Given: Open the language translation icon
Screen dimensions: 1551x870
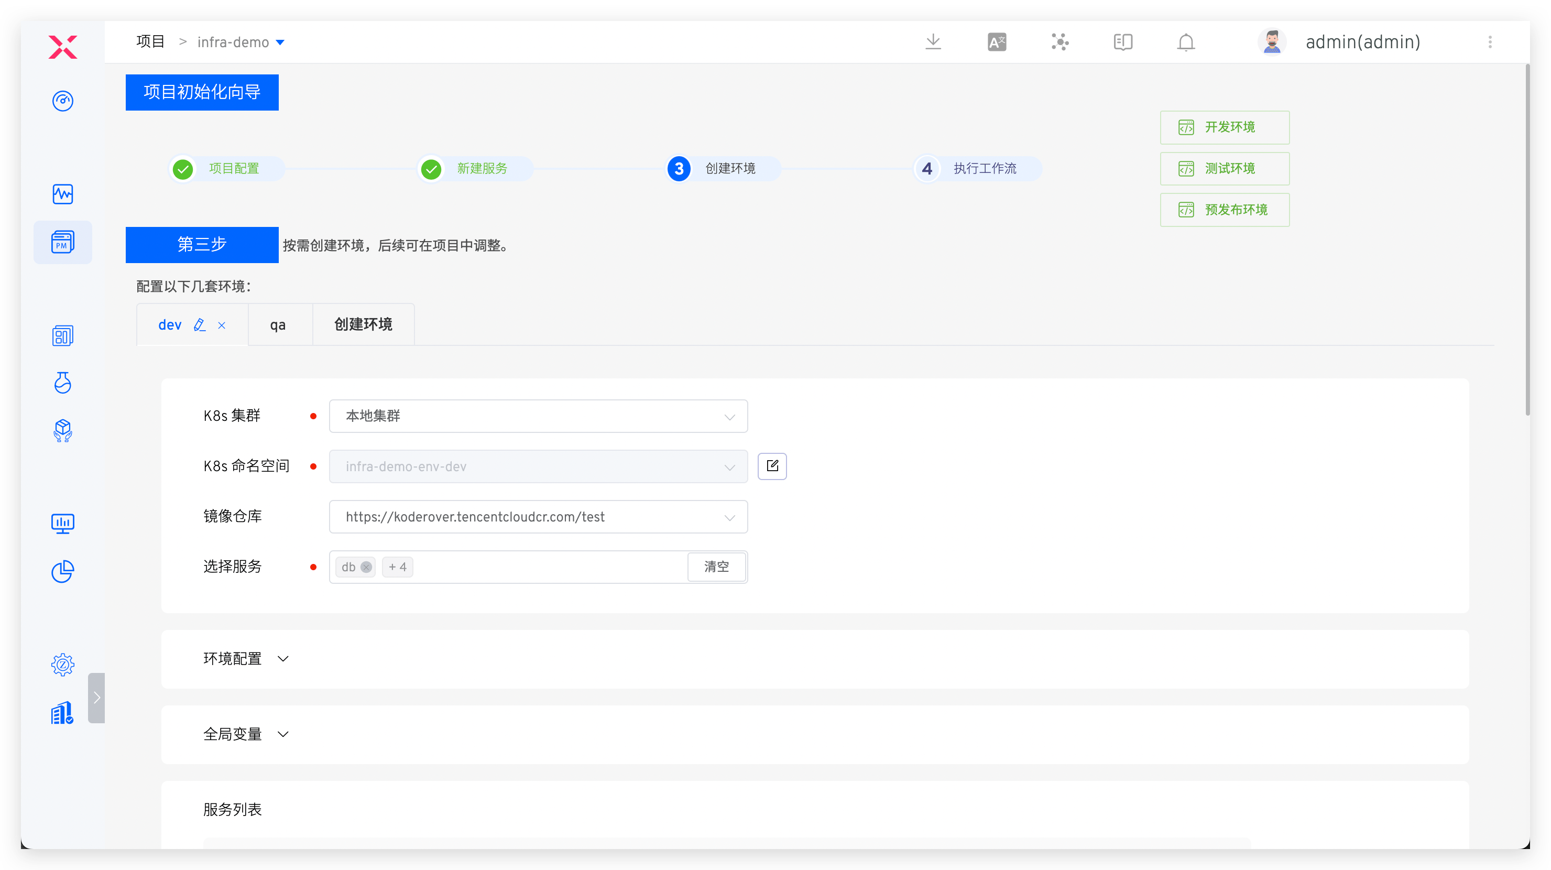Looking at the screenshot, I should click(x=997, y=41).
